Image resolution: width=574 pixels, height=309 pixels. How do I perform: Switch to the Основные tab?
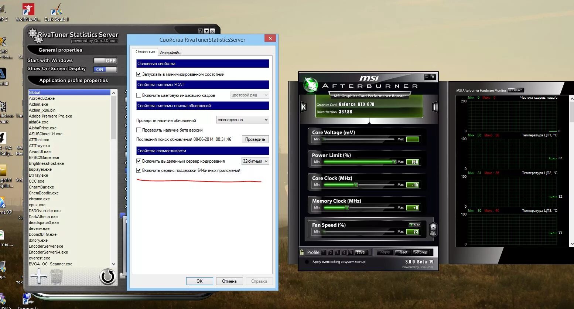(x=145, y=52)
